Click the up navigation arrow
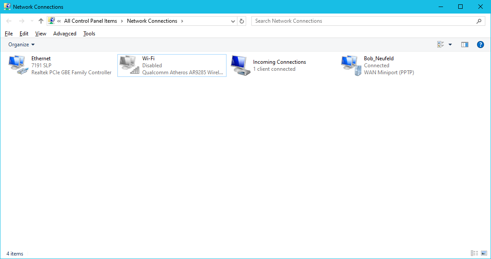The width and height of the screenshot is (491, 259). point(41,21)
